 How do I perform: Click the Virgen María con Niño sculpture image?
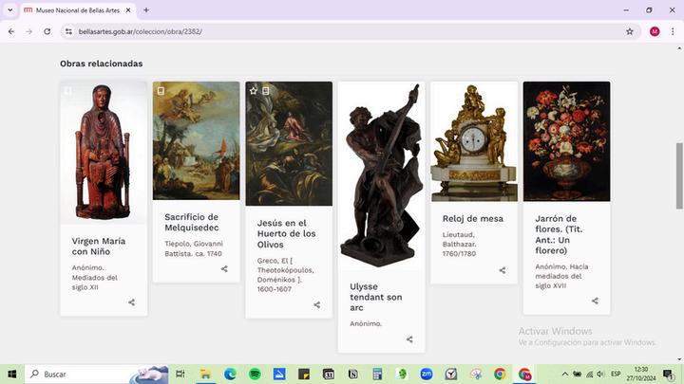pyautogui.click(x=104, y=153)
